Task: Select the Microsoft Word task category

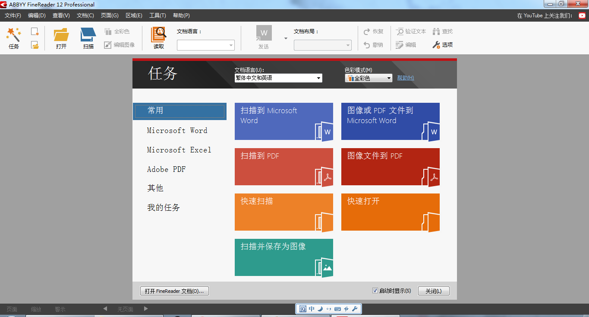Action: pyautogui.click(x=177, y=130)
